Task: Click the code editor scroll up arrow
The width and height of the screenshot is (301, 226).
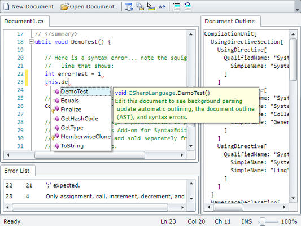Action: coord(191,34)
